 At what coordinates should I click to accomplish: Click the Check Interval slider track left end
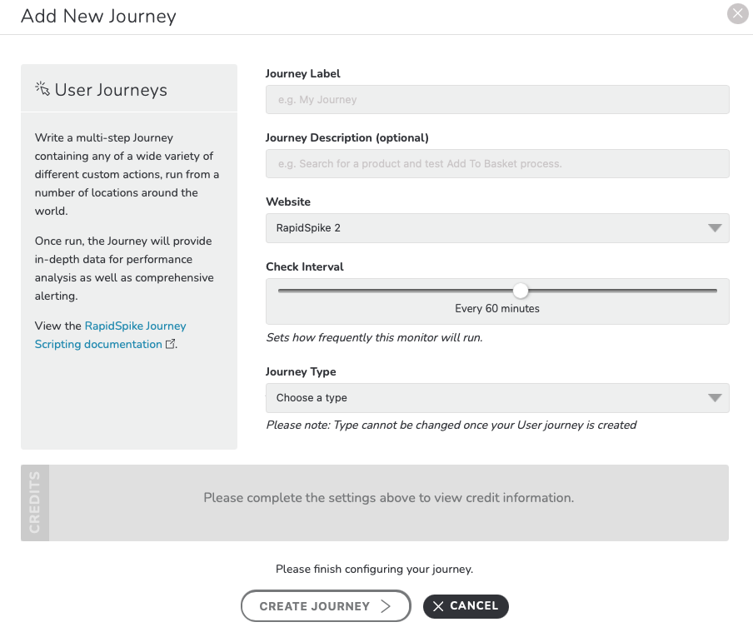click(281, 291)
